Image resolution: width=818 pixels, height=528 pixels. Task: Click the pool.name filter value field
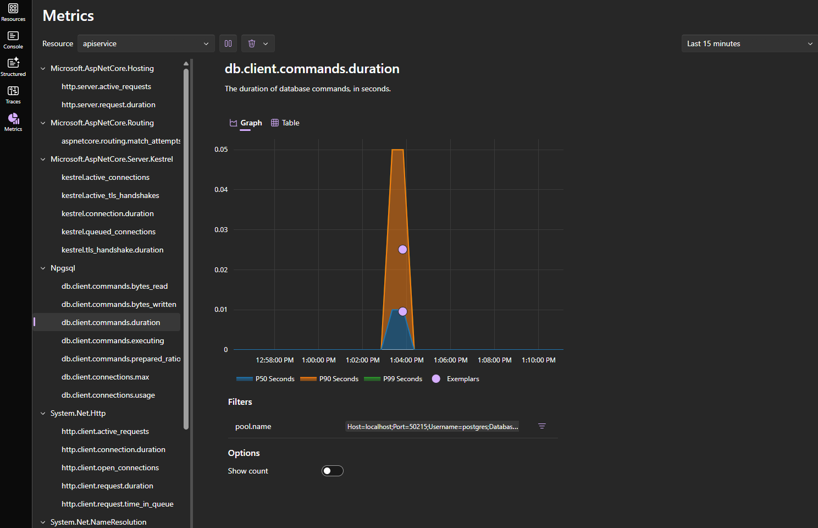[431, 426]
